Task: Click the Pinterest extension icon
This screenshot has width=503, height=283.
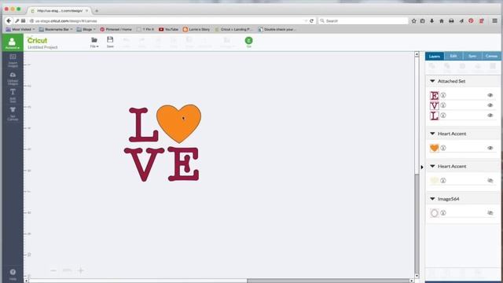Action: tap(471, 21)
